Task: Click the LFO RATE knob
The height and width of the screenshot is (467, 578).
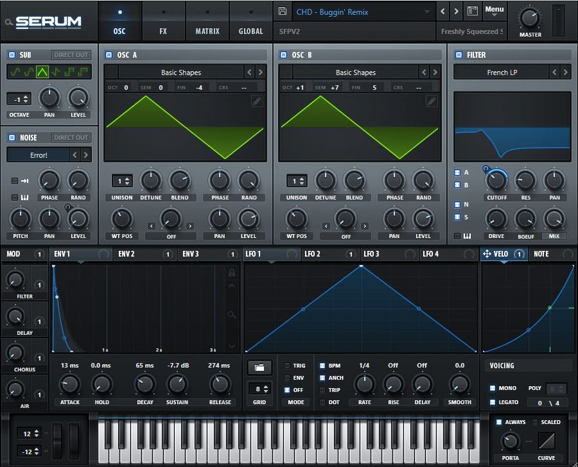Action: [365, 384]
